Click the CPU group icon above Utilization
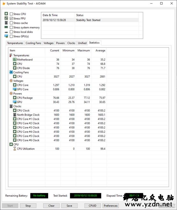 pyautogui.click(x=11, y=144)
